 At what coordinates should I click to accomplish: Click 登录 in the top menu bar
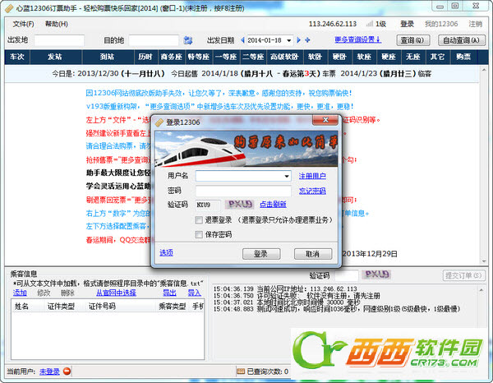(408, 24)
